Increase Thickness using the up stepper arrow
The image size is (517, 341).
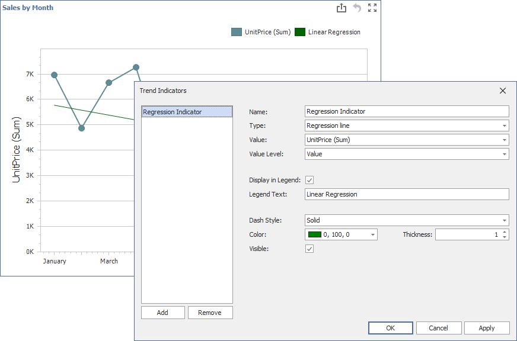point(506,231)
